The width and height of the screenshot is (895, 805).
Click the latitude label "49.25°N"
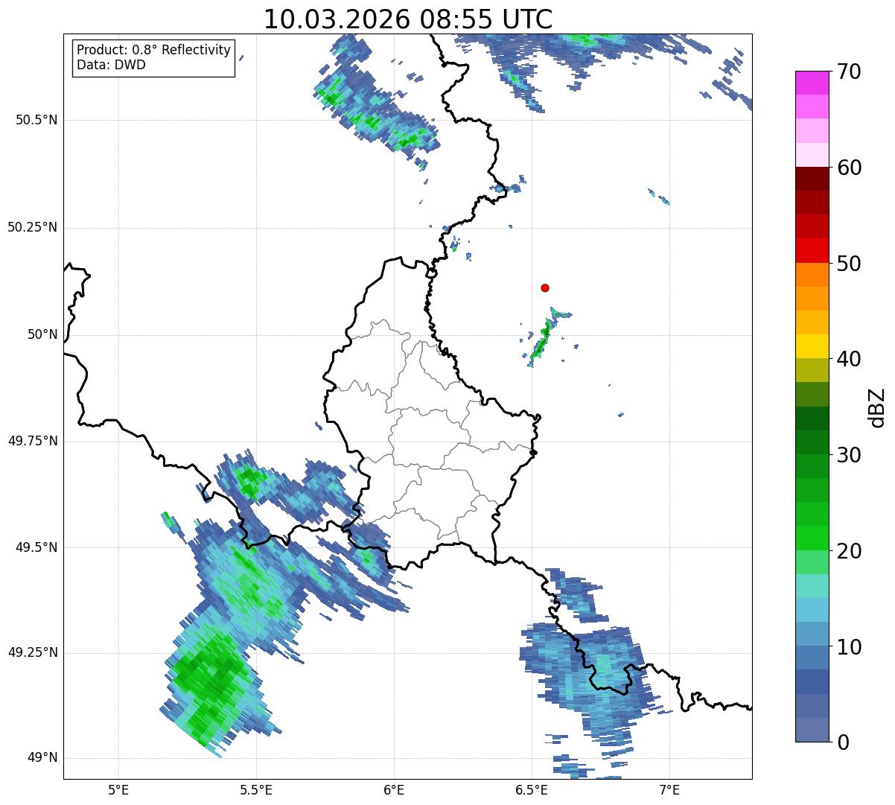(x=32, y=653)
